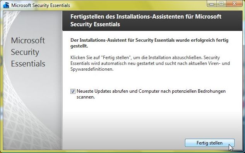Finish setup with the Fertig stellen button
The width and height of the screenshot is (245, 153).
[210, 143]
